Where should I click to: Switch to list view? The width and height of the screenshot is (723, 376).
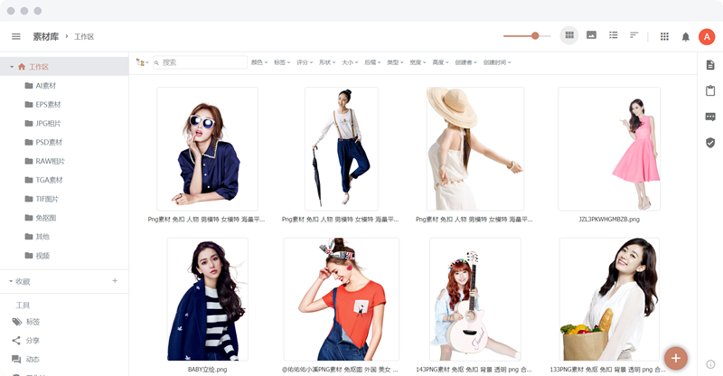tap(613, 35)
